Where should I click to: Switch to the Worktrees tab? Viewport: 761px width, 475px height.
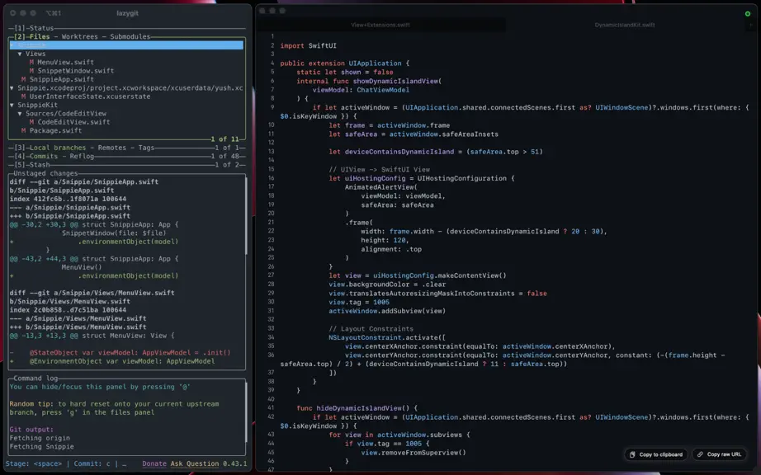79,37
